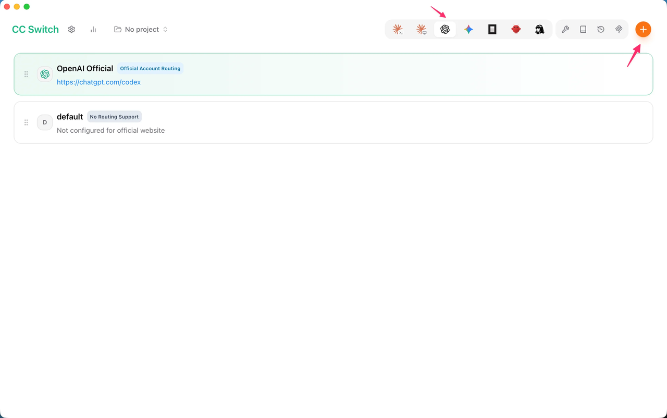667x418 pixels.
Task: Select the OpenAI Codex app tab
Action: click(445, 30)
